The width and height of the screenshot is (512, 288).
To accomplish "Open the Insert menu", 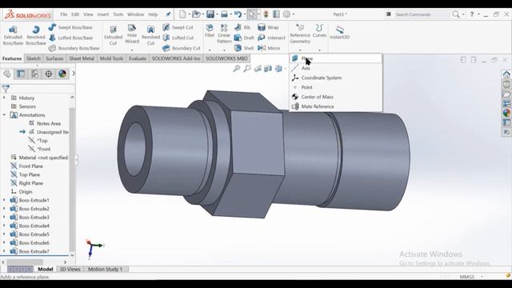I will coord(103,14).
